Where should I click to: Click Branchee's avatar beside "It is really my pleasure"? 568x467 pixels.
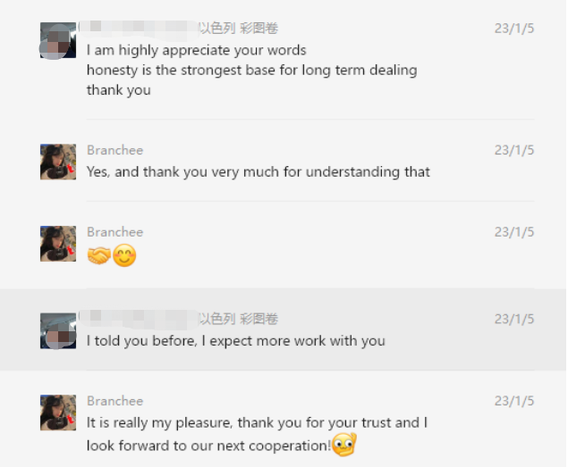tap(58, 413)
